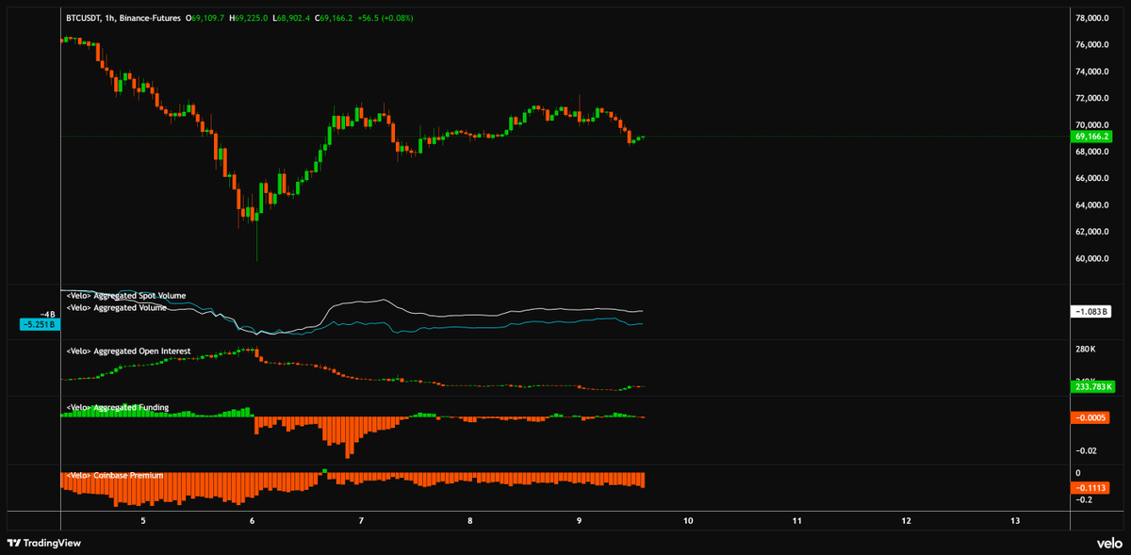
Task: Click the open interest tag 233.783 K
Action: tap(1094, 386)
